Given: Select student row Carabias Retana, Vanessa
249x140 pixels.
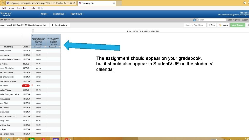Looking at the screenshot, I should pyautogui.click(x=10, y=60).
